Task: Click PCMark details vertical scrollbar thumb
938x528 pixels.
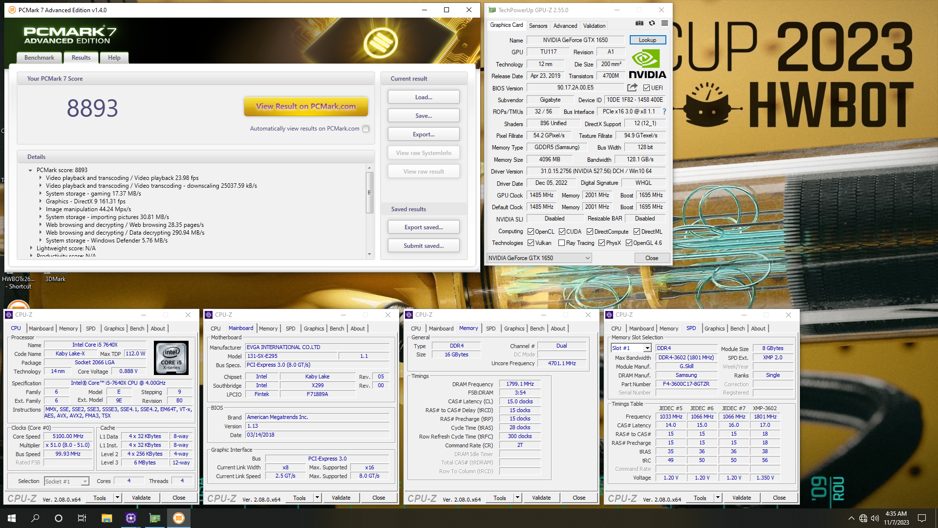Action: pos(369,192)
